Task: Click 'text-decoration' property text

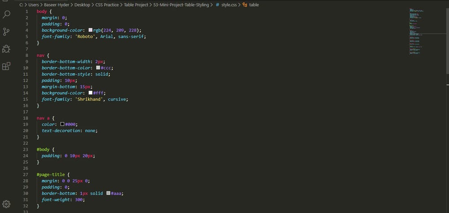Action: click(61, 130)
